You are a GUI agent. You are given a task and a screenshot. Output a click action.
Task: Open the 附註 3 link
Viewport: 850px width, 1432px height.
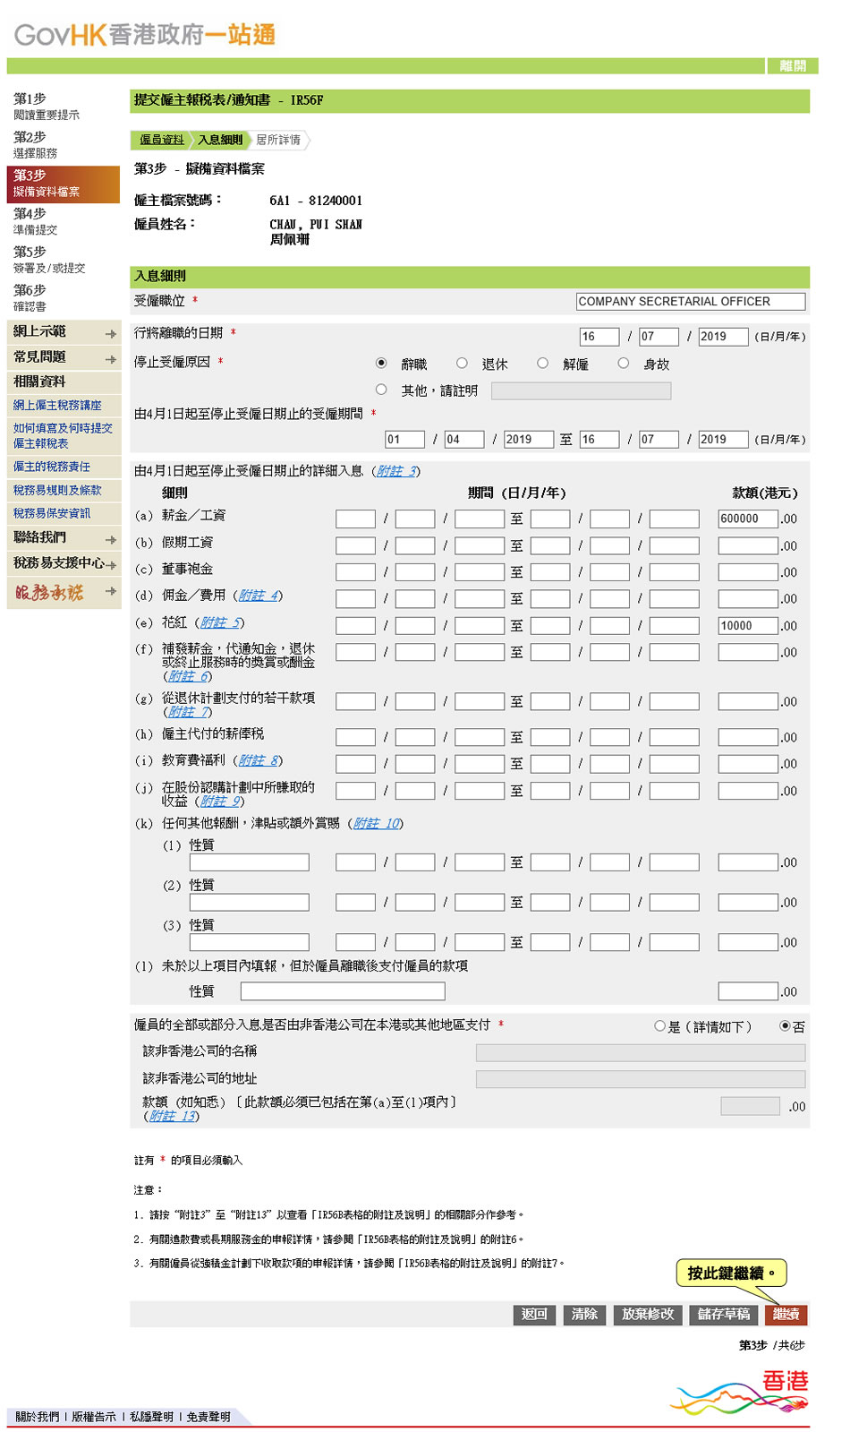(396, 471)
